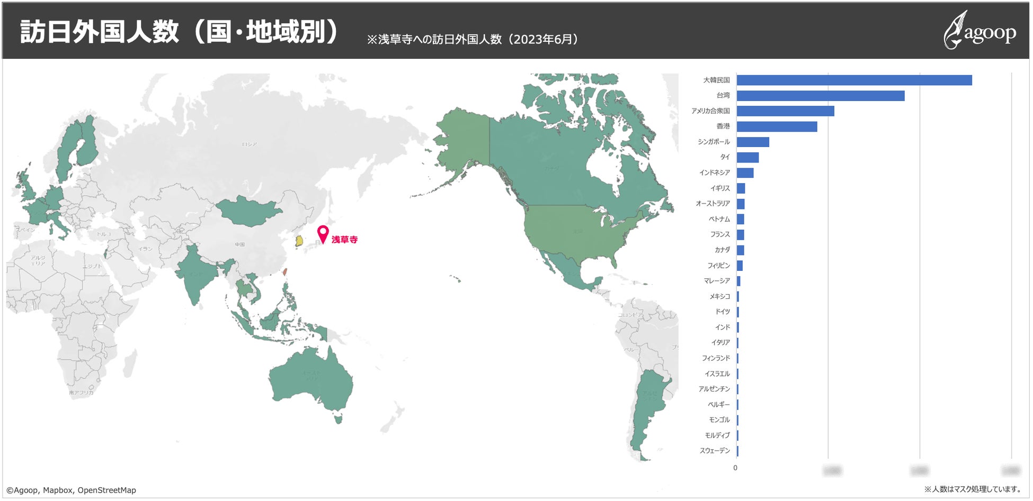
Task: Click the イギリス label
Action: click(720, 188)
